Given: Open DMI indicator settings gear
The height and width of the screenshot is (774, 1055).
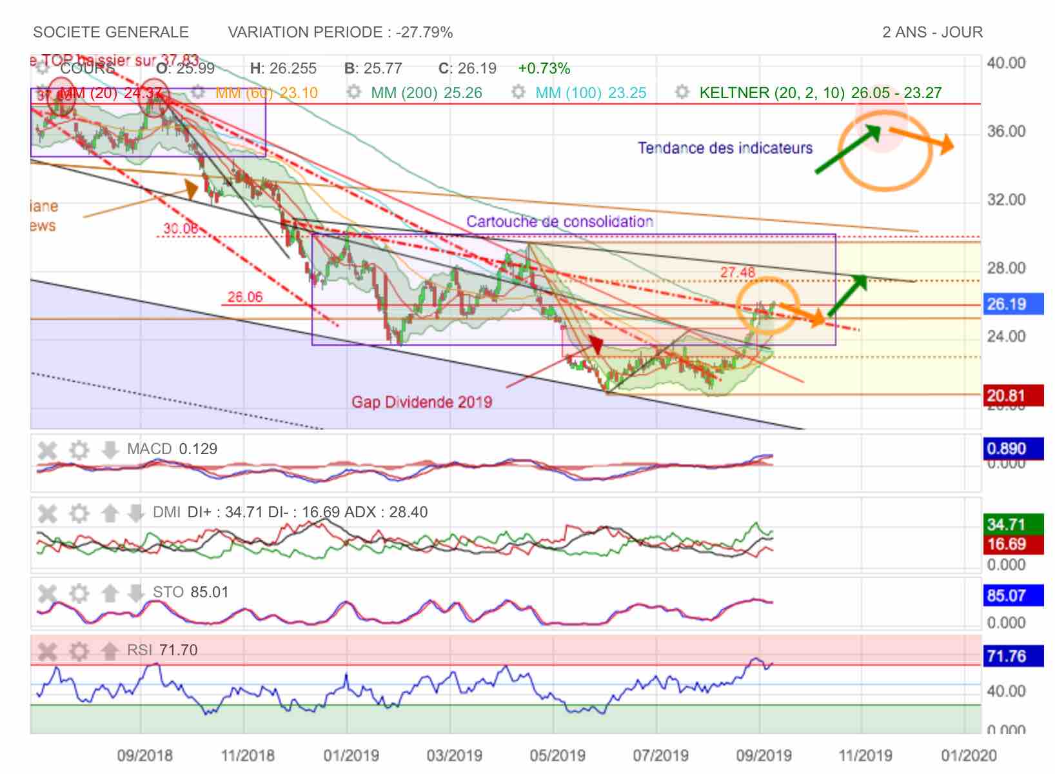Looking at the screenshot, I should (x=79, y=513).
